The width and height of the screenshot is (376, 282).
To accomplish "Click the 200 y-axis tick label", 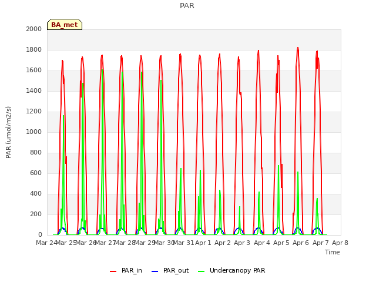I will pyautogui.click(x=36, y=214).
